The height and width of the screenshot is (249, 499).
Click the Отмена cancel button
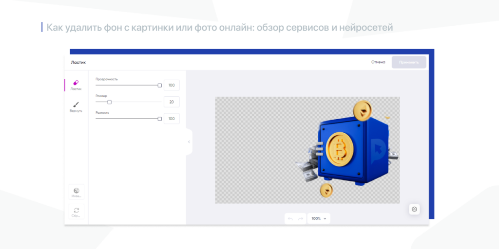pyautogui.click(x=378, y=62)
